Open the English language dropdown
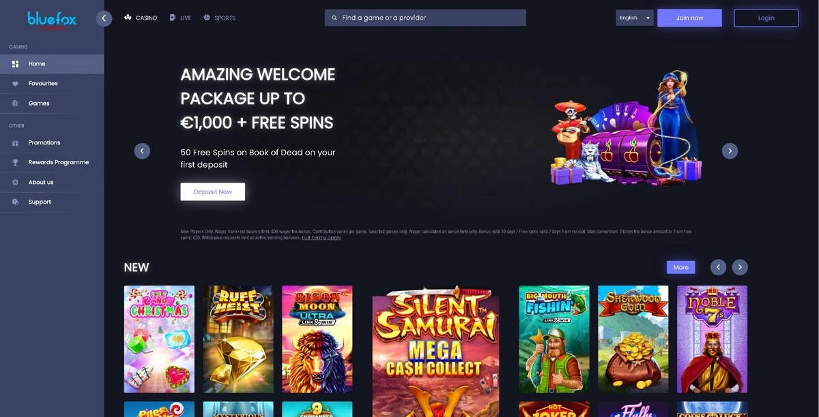 click(635, 18)
